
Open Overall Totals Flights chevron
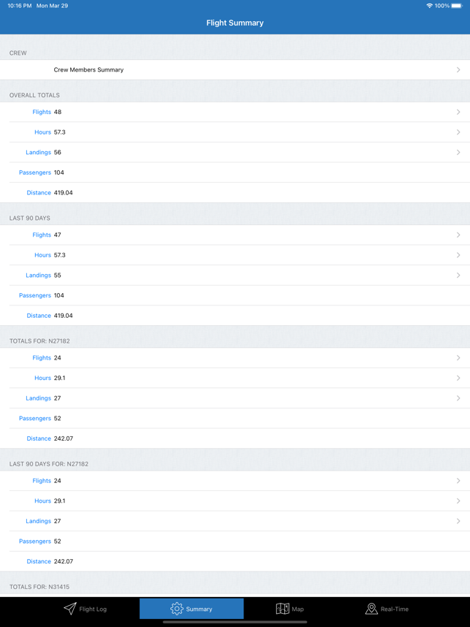point(458,112)
